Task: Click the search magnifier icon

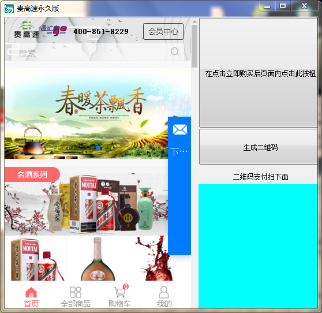Action: click(175, 51)
